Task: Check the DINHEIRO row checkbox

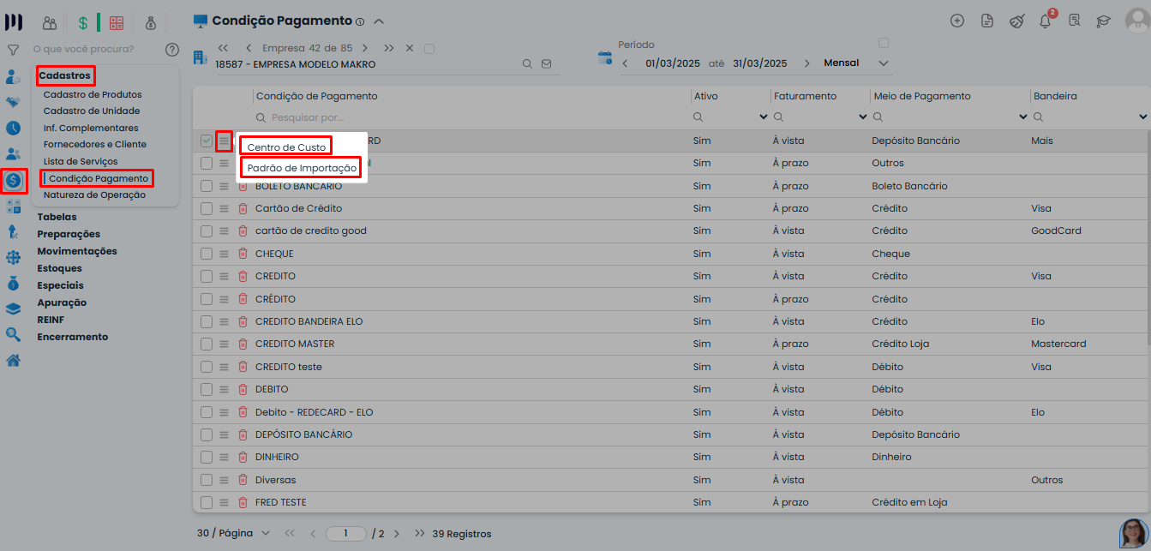Action: click(x=207, y=458)
